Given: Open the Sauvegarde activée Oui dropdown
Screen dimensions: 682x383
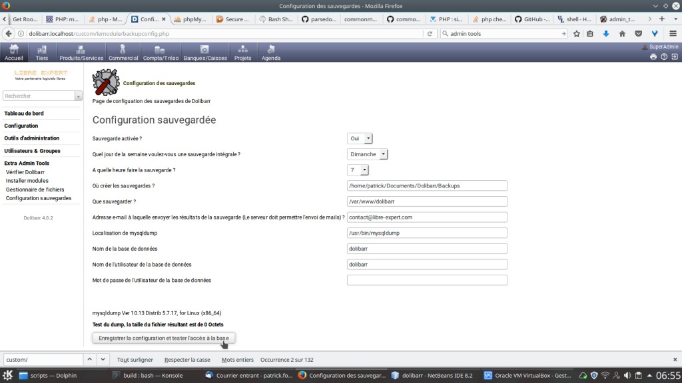Looking at the screenshot, I should (x=360, y=138).
